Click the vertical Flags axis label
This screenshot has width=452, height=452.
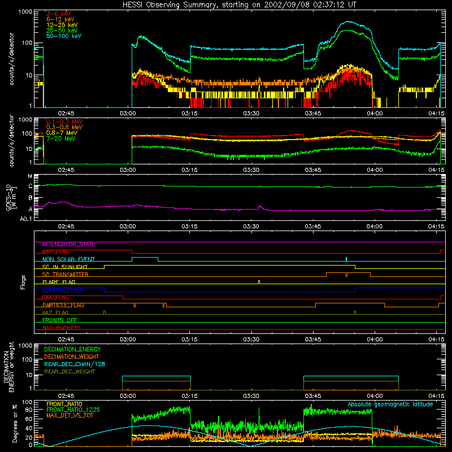23,282
